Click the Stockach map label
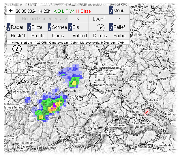The width and height of the screenshot is (178, 155). 154,100
